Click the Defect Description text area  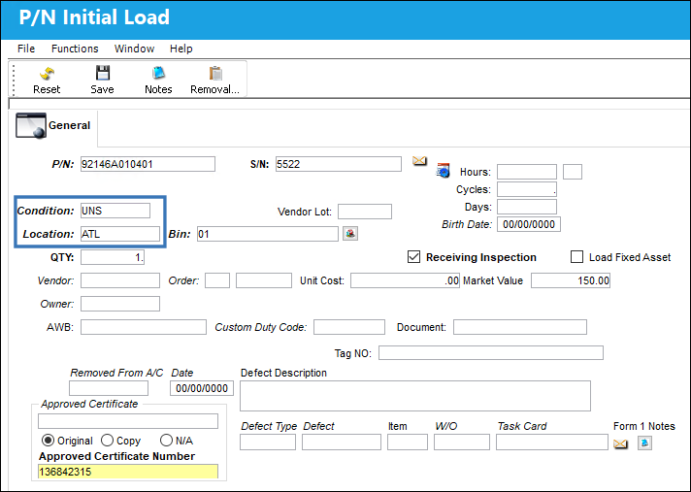[x=415, y=396]
